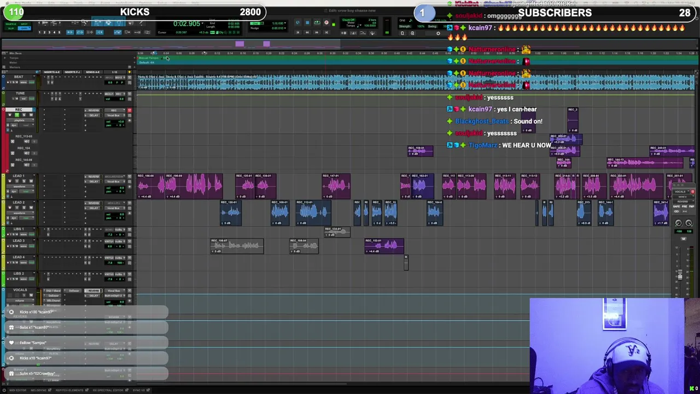700x394 pixels.
Task: Enable Shuffle edit mode
Action: pos(11,24)
